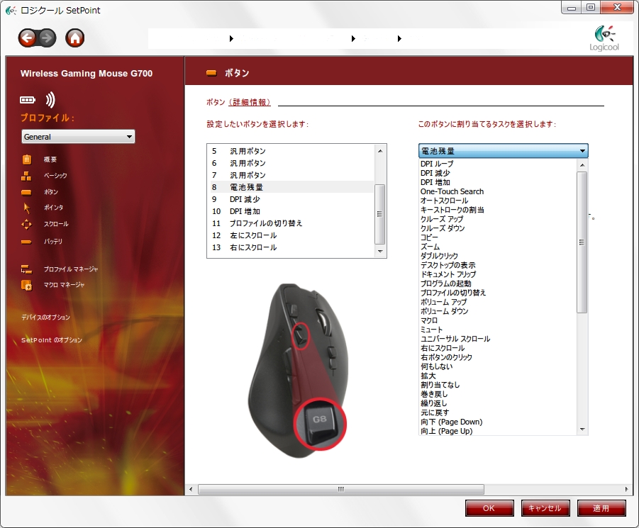Click task list scroll-up arrow
The width and height of the screenshot is (639, 528).
coord(582,165)
